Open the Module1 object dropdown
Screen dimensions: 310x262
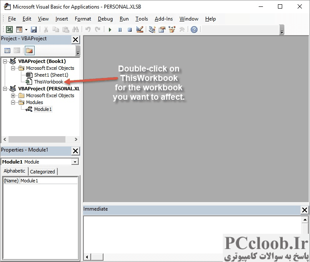click(x=75, y=162)
